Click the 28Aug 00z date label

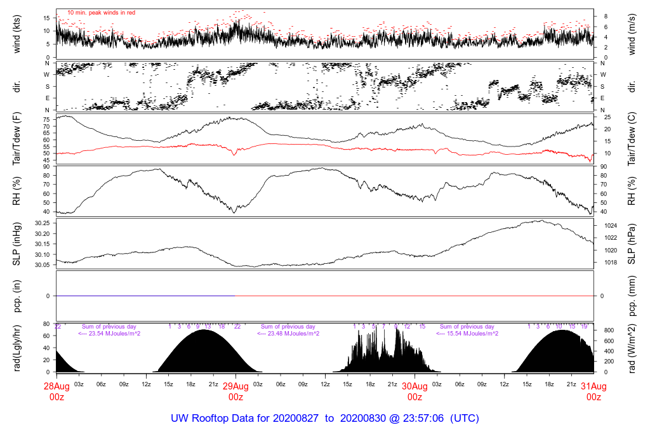[x=56, y=391]
